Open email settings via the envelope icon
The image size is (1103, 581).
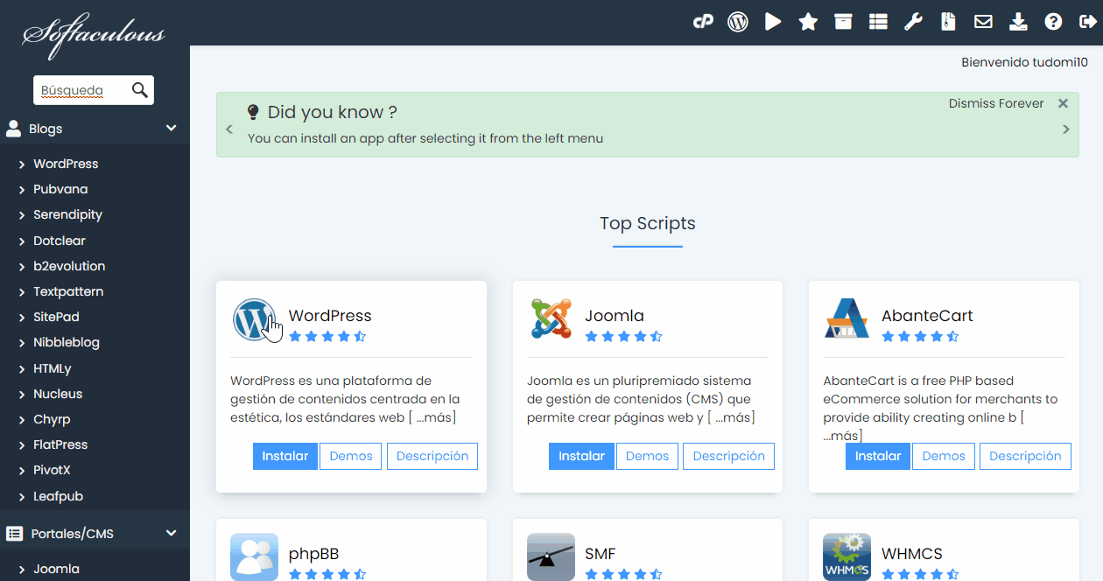pyautogui.click(x=983, y=22)
